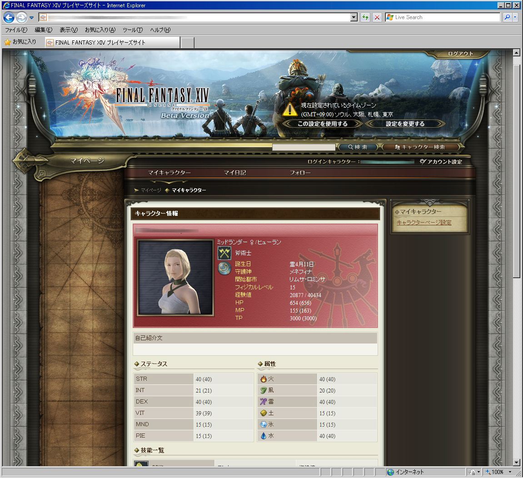
Task: Click the water 水 element icon
Action: pyautogui.click(x=264, y=436)
